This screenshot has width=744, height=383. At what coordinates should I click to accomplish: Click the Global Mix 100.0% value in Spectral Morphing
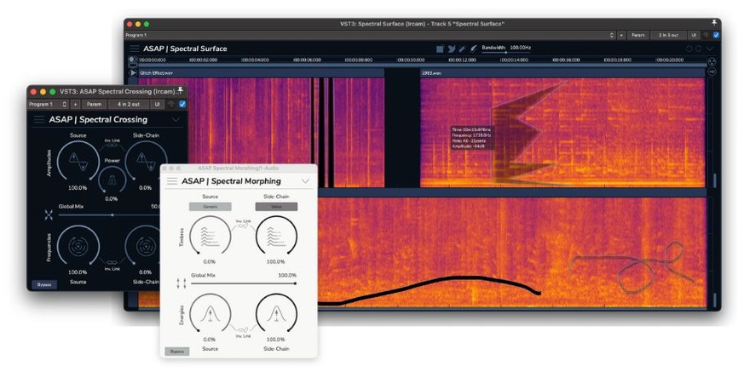click(287, 276)
